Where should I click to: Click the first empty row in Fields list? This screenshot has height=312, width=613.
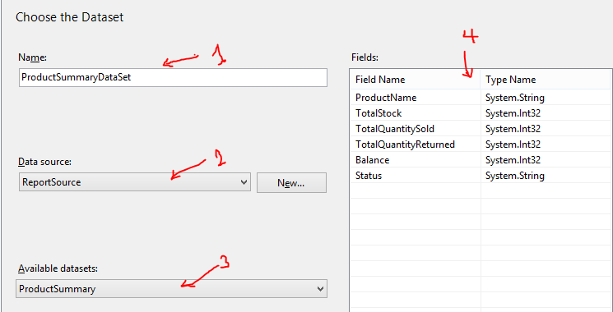click(x=481, y=191)
